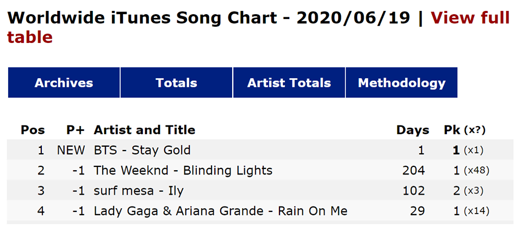This screenshot has width=522, height=231.
Task: Select Lady Gaga & Ariana Grande - Rain On Me
Action: [x=220, y=211]
